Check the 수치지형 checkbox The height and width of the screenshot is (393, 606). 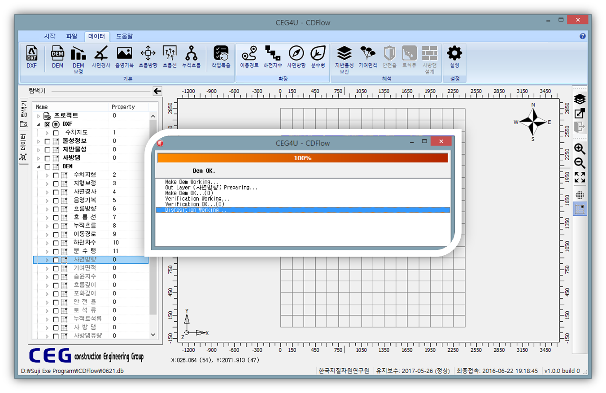click(x=56, y=175)
